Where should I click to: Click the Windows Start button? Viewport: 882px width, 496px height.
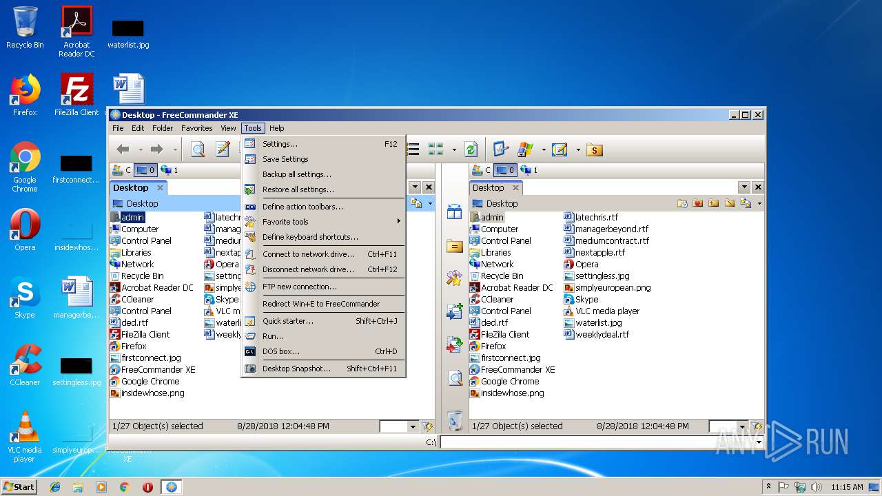(19, 486)
